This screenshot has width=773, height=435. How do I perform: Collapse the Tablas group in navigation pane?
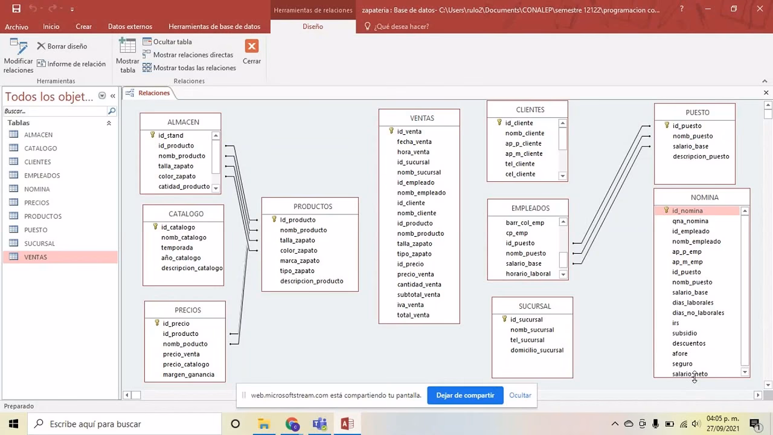[109, 123]
